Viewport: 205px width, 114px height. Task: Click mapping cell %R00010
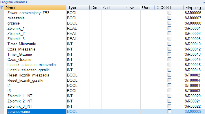pos(193,44)
